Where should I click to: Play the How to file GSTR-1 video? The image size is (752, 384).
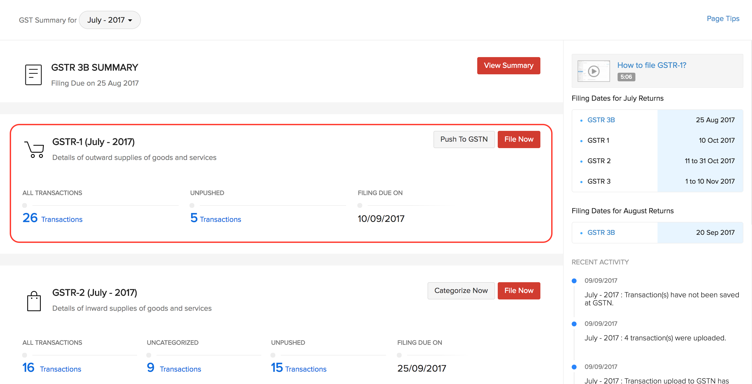pyautogui.click(x=594, y=71)
